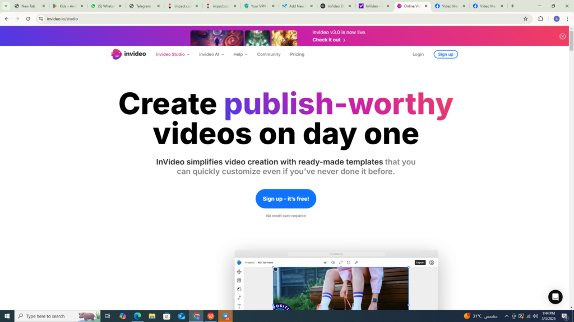This screenshot has width=574, height=322.
Task: Open the Help dropdown menu
Action: [x=240, y=54]
